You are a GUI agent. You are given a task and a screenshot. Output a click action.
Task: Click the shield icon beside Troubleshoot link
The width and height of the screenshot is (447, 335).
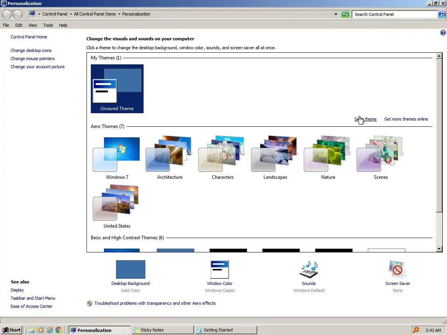90,303
